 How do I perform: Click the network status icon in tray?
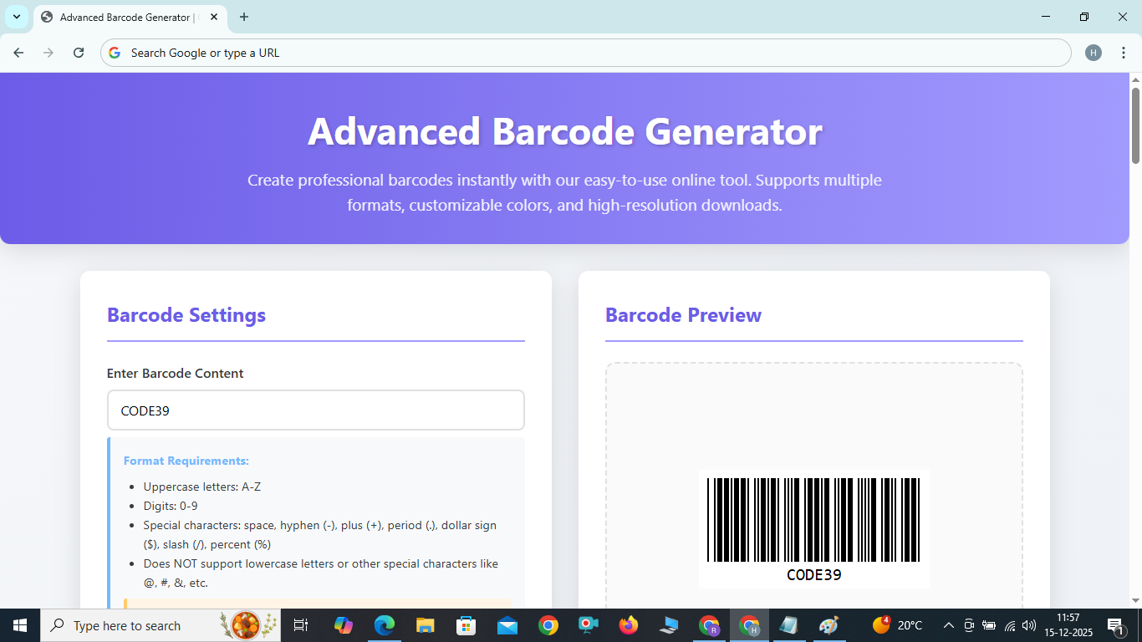point(1009,625)
